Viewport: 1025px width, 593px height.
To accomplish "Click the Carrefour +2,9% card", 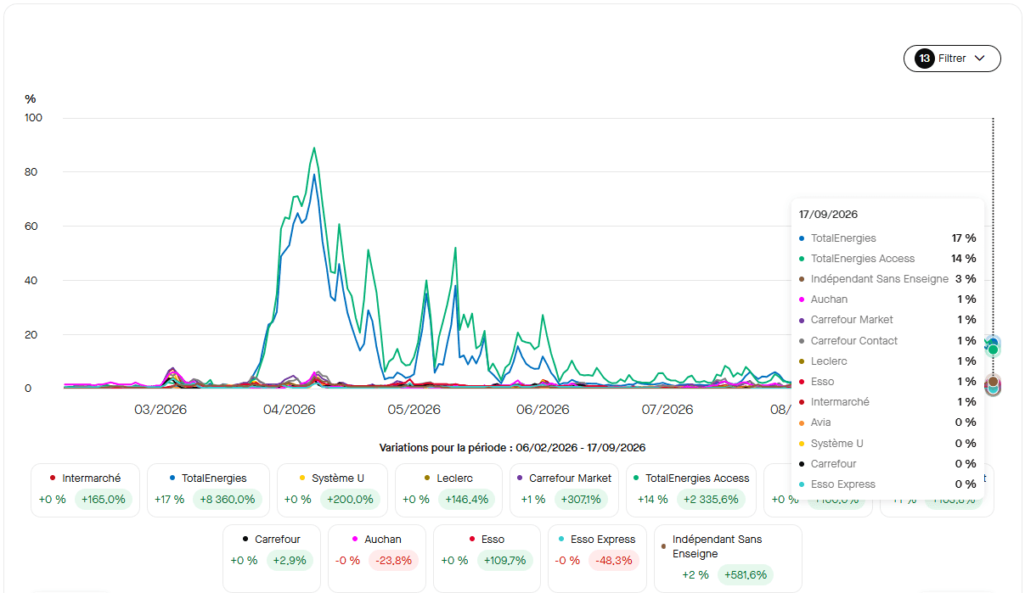I will coord(272,558).
